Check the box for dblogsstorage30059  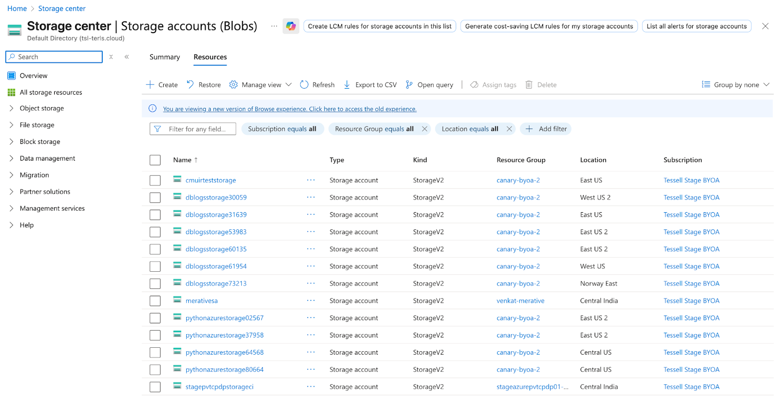click(x=155, y=198)
